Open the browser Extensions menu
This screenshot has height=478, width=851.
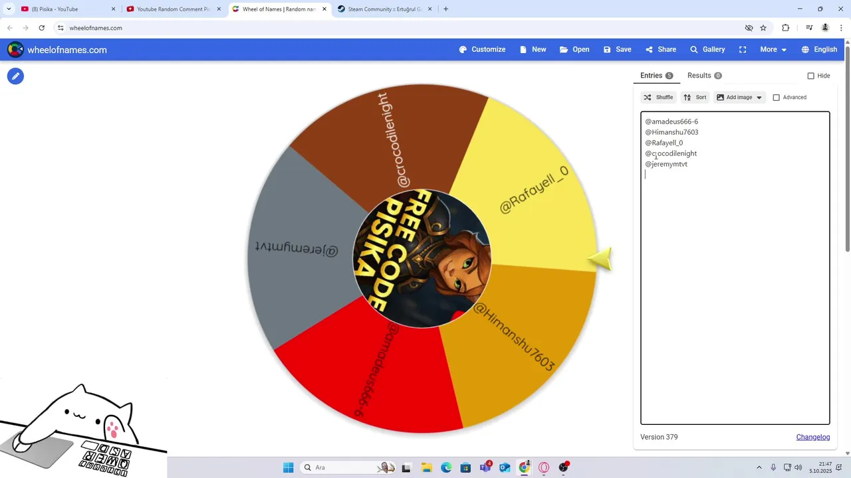785,28
